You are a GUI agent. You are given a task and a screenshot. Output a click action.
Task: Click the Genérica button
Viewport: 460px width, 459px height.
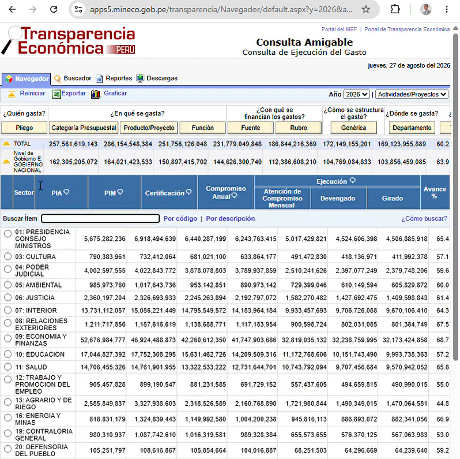tap(353, 128)
